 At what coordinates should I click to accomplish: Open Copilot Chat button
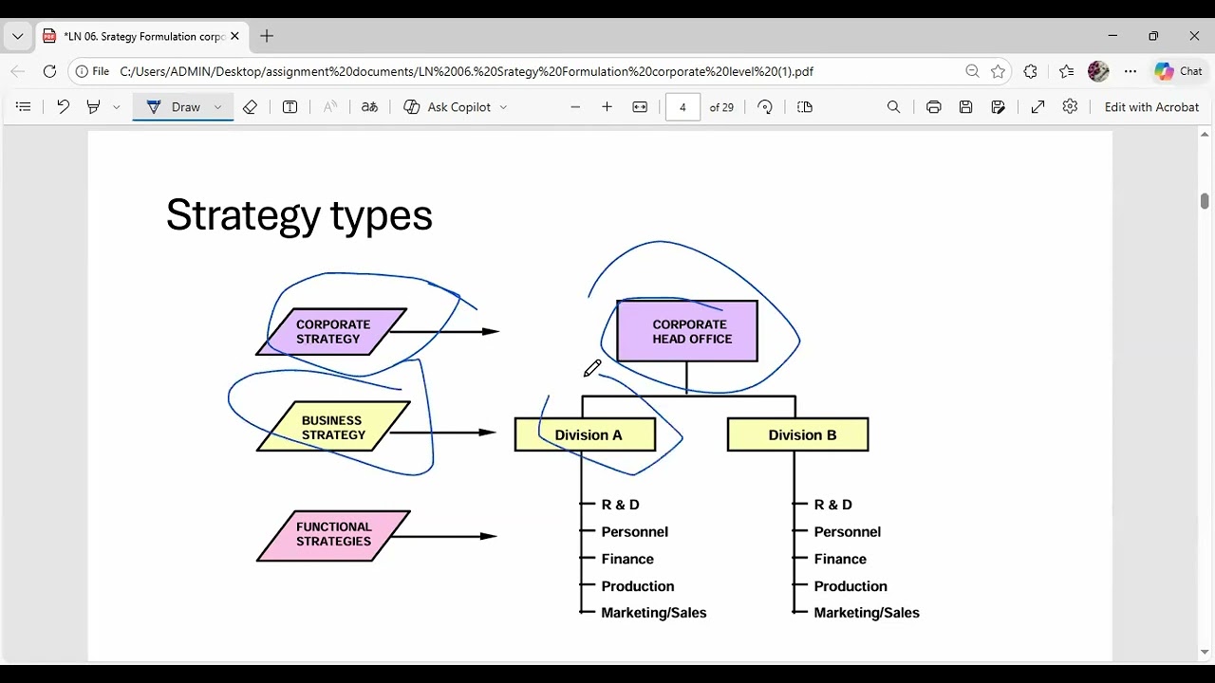point(1178,71)
